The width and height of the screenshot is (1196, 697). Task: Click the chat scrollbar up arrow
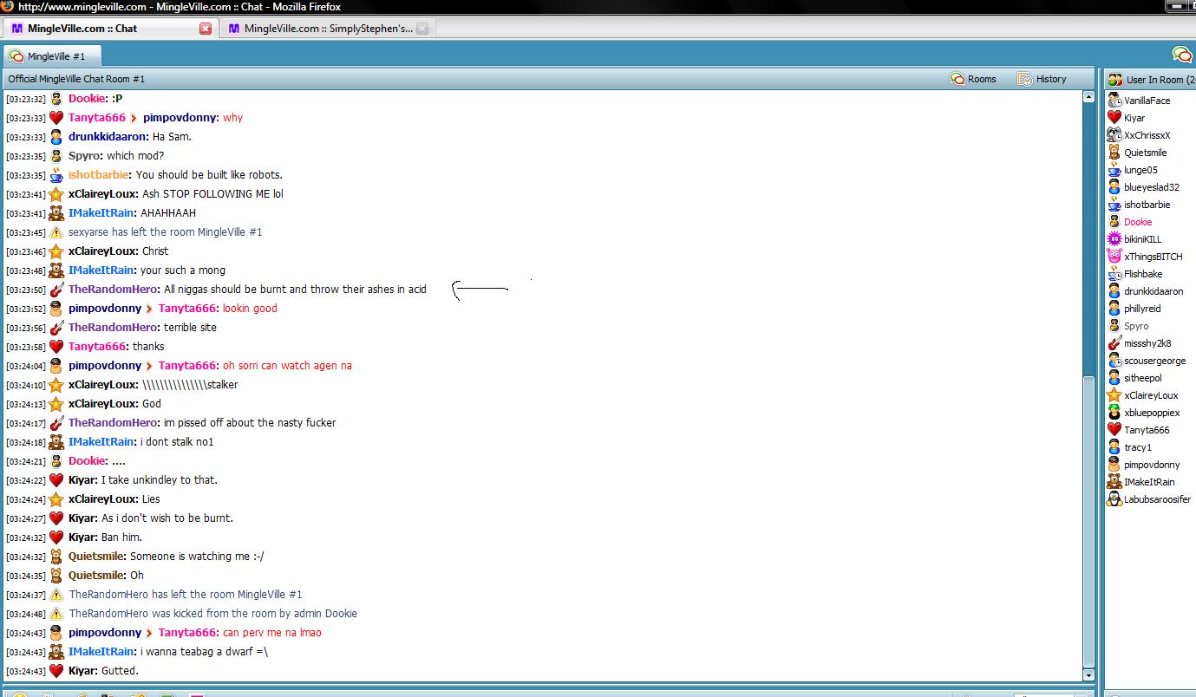[1089, 98]
